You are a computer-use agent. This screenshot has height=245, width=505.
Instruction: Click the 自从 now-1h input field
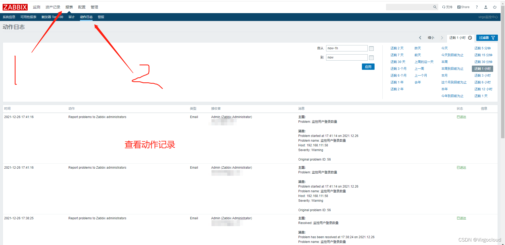click(x=347, y=48)
